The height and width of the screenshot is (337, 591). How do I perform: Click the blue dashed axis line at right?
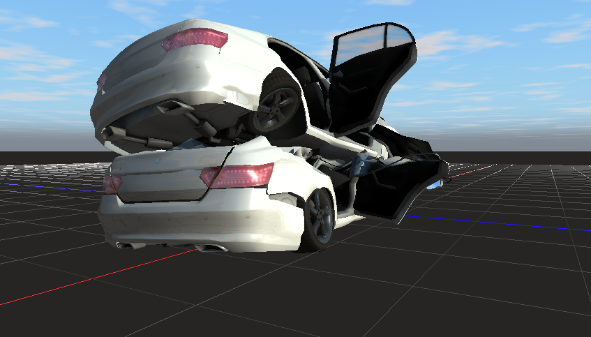(502, 223)
